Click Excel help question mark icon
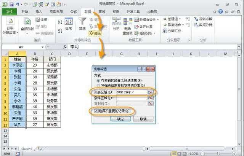This screenshot has height=156, width=244. (220, 11)
